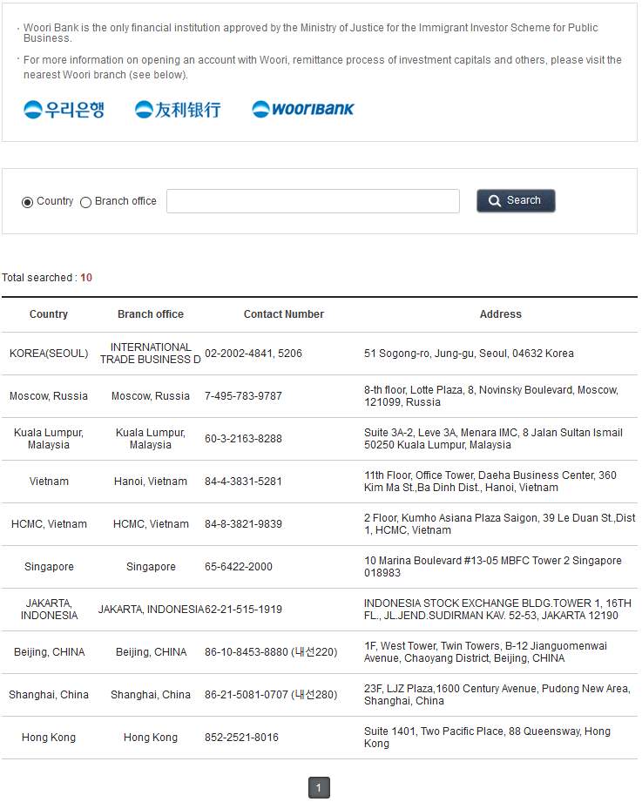This screenshot has width=642, height=802.
Task: Click the Kuala Lumpur, Malaysia address
Action: point(493,439)
